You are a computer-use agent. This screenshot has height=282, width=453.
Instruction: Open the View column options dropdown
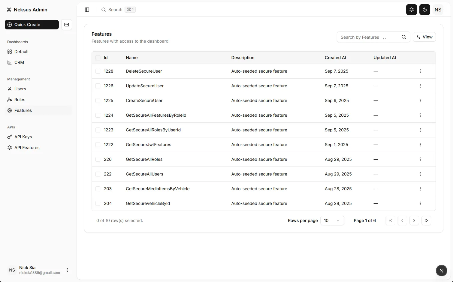pos(424,37)
